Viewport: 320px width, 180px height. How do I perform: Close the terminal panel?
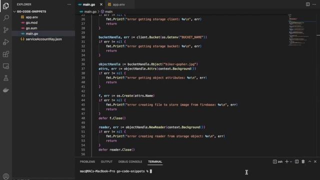pos(315,161)
